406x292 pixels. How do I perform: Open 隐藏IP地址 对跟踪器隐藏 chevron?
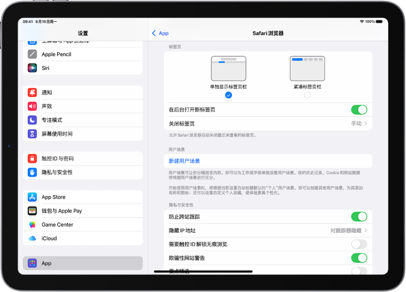365,230
